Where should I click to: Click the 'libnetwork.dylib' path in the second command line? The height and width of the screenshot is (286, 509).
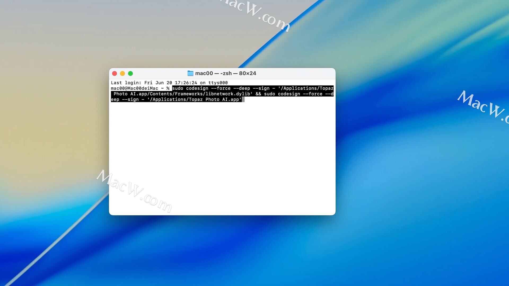click(228, 94)
